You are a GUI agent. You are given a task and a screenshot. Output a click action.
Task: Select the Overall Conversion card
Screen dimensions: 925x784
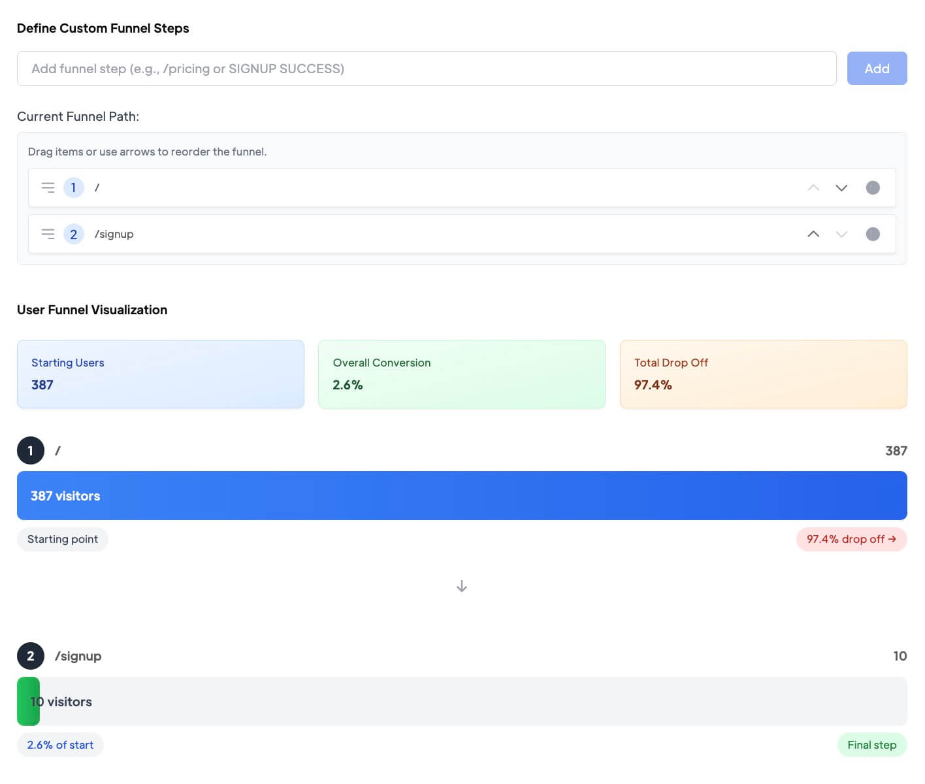point(462,374)
